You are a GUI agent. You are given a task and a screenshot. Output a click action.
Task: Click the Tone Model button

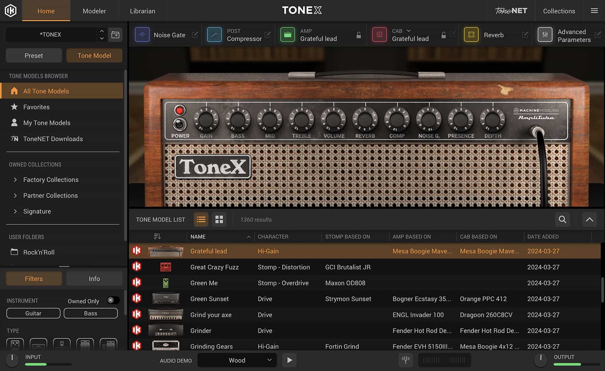tap(94, 55)
